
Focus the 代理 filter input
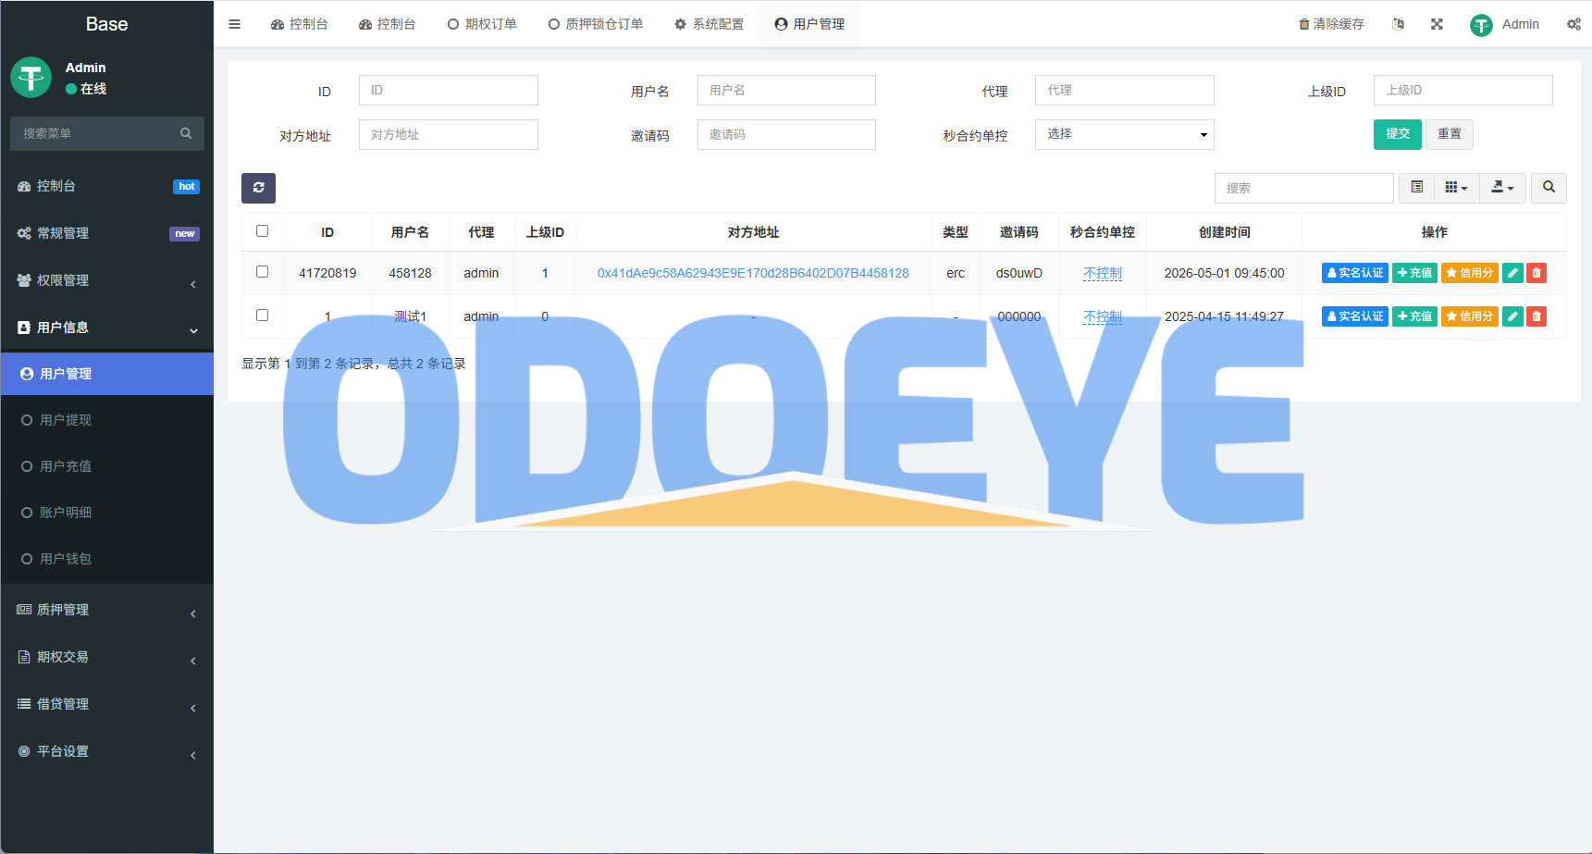pyautogui.click(x=1124, y=90)
